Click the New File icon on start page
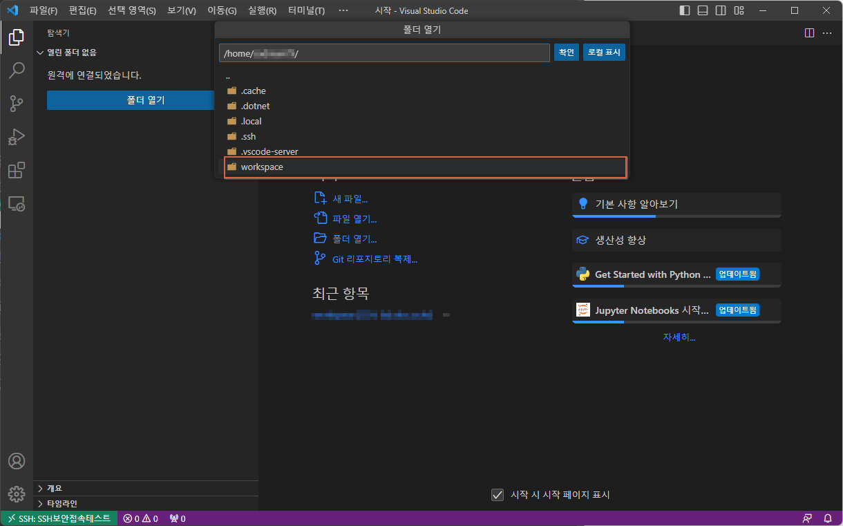The height and width of the screenshot is (526, 843). click(320, 198)
